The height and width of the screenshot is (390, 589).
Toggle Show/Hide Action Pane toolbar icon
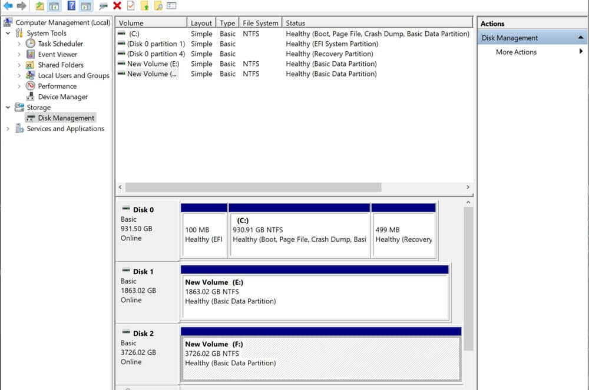(x=86, y=6)
